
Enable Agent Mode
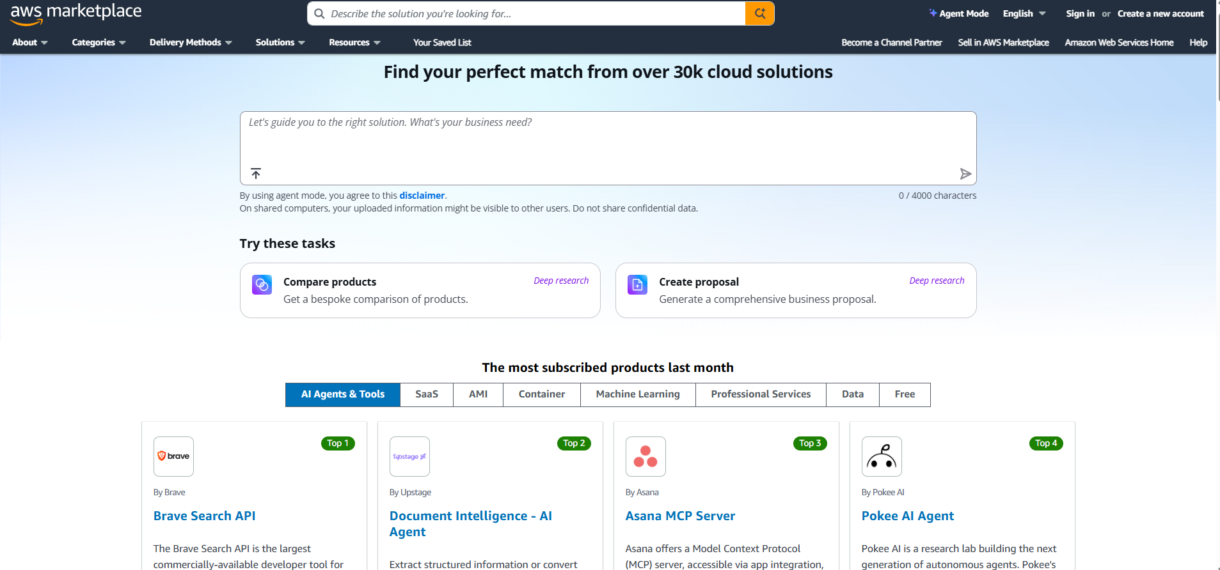coord(958,13)
